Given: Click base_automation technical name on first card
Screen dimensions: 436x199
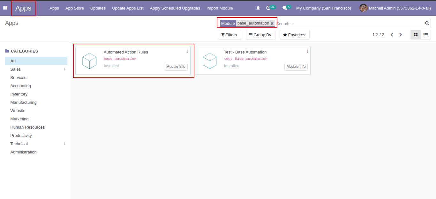Looking at the screenshot, I should 120,59.
